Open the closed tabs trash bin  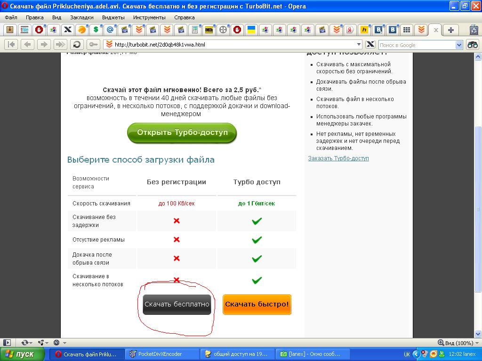pyautogui.click(x=474, y=30)
